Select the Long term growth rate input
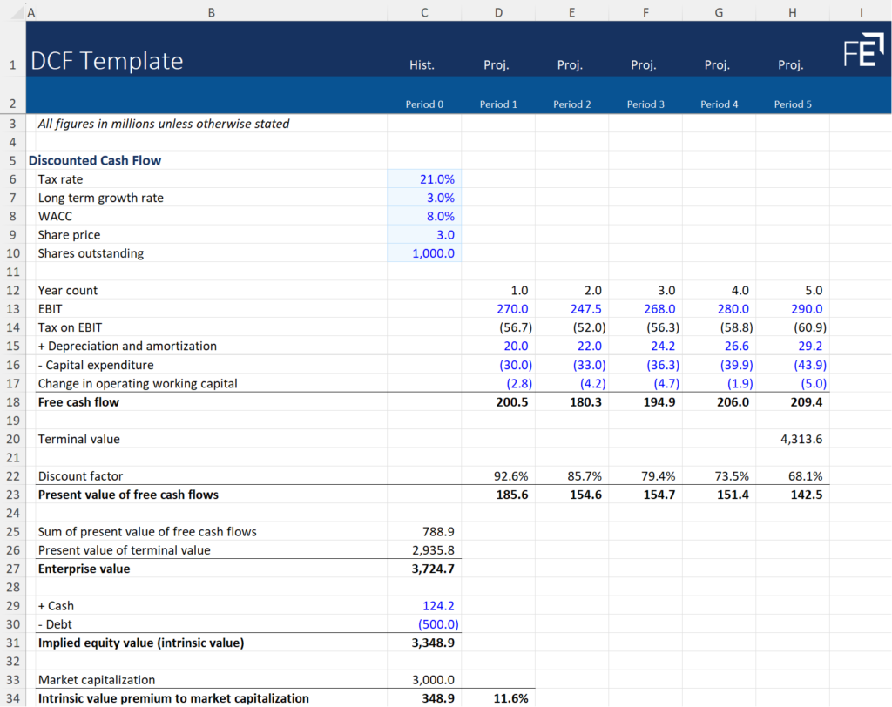This screenshot has height=707, width=892. point(424,198)
